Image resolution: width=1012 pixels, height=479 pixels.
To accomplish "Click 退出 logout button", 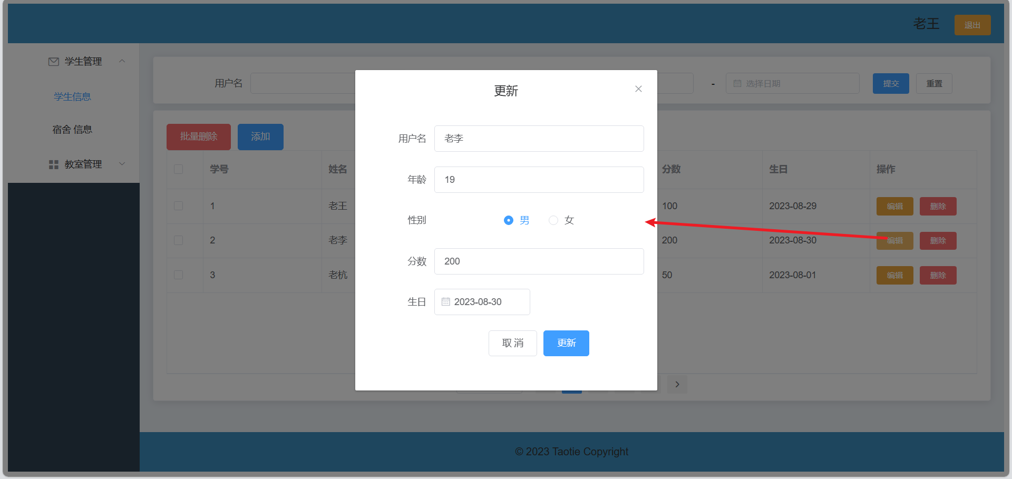I will 972,25.
